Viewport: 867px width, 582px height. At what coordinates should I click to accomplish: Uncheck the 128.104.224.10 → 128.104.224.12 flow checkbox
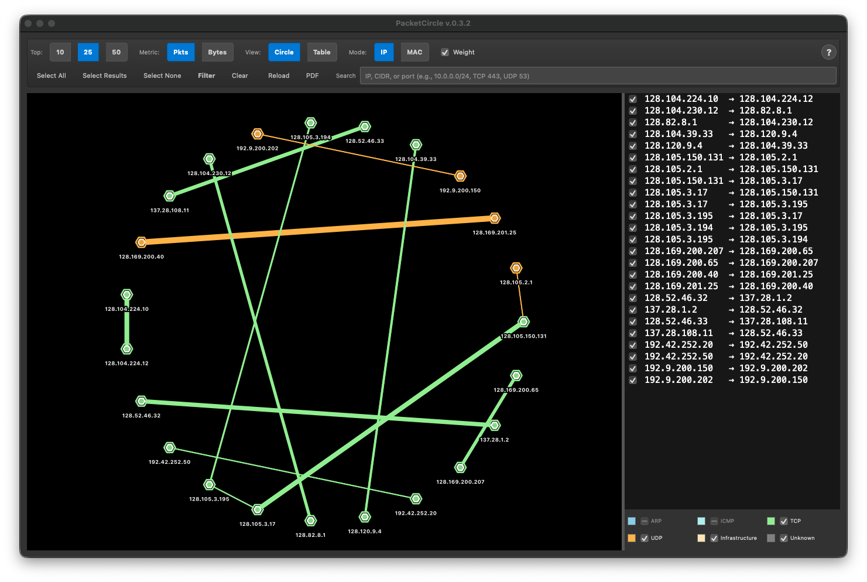point(633,99)
